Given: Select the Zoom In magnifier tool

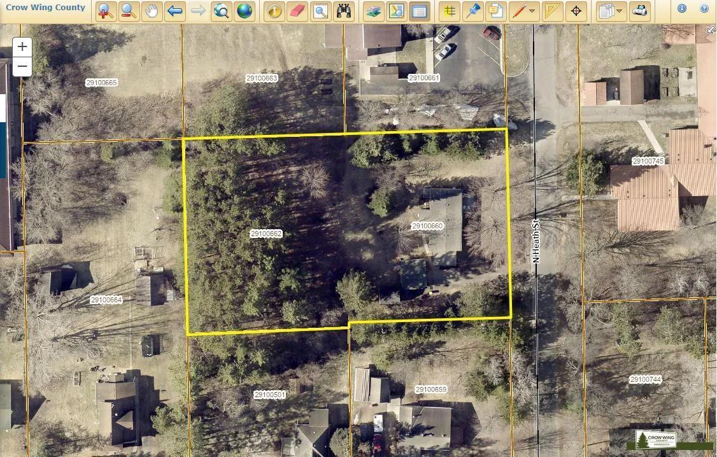Looking at the screenshot, I should (106, 11).
